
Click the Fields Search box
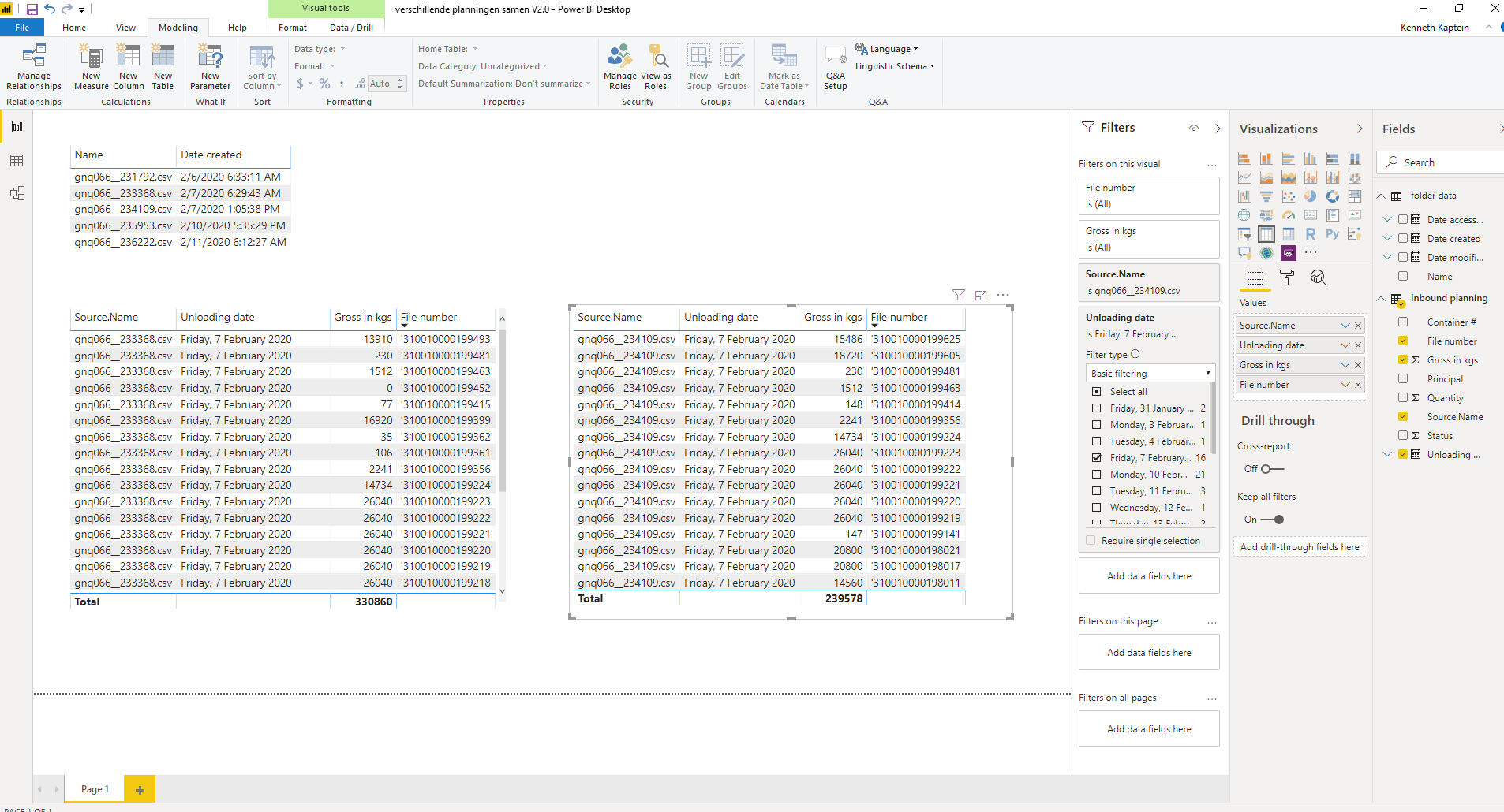[x=1442, y=162]
